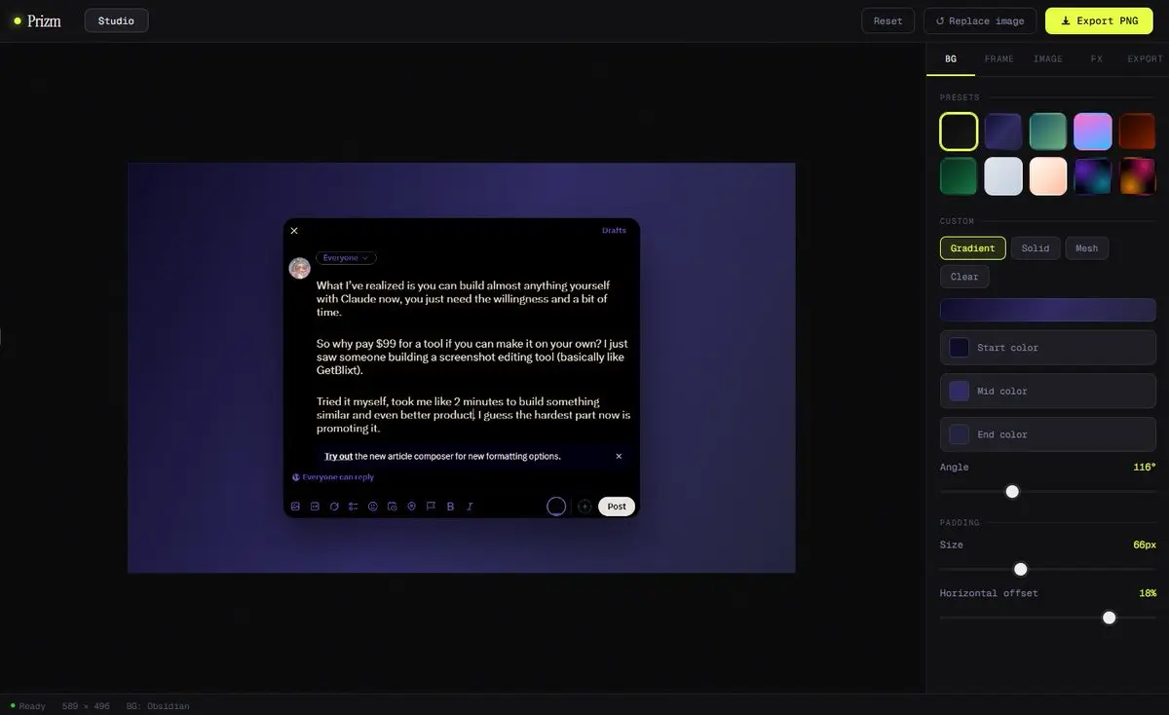Open the Everyone audience dropdown

coord(346,258)
